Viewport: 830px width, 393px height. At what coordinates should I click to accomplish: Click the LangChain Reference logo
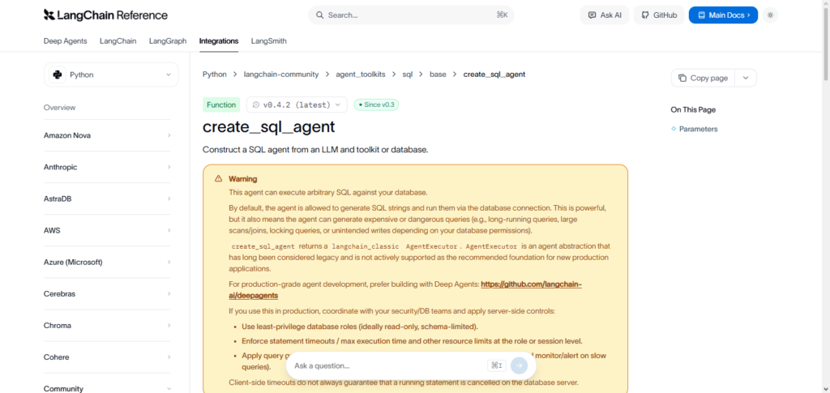pyautogui.click(x=105, y=15)
